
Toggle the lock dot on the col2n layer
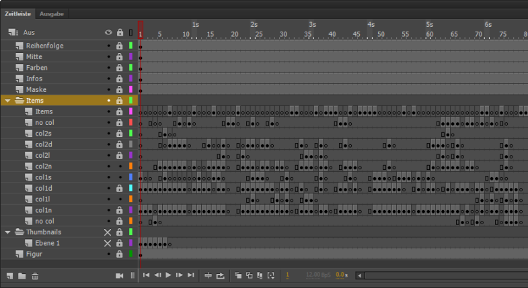point(120,166)
